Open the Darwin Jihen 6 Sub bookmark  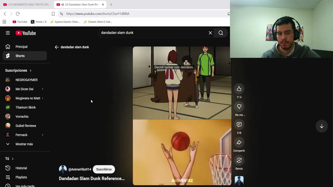(98, 22)
